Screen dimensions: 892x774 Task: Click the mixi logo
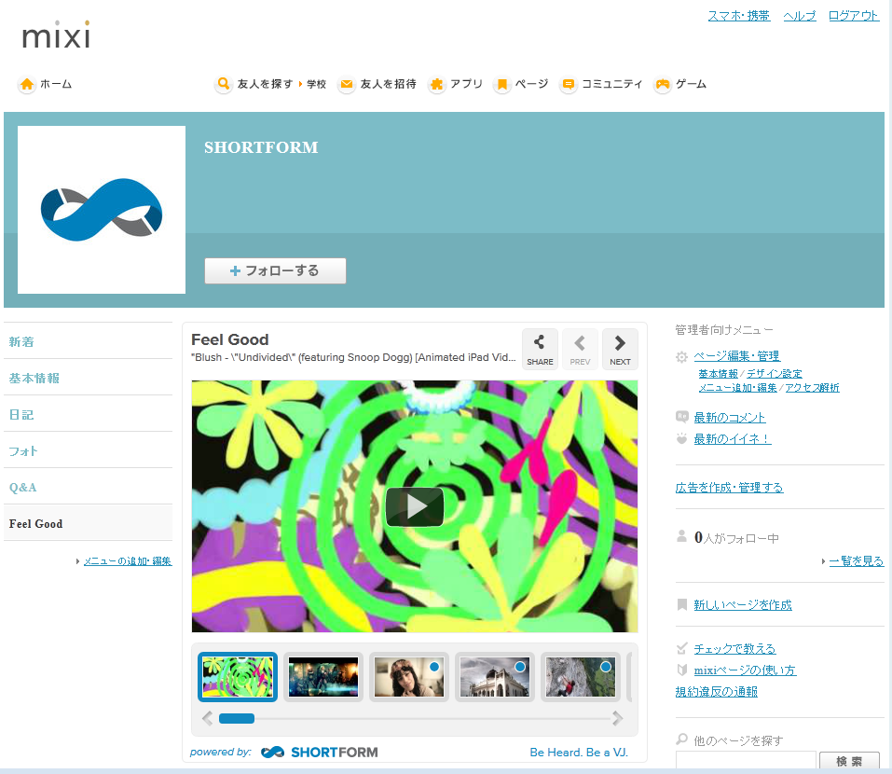coord(56,35)
